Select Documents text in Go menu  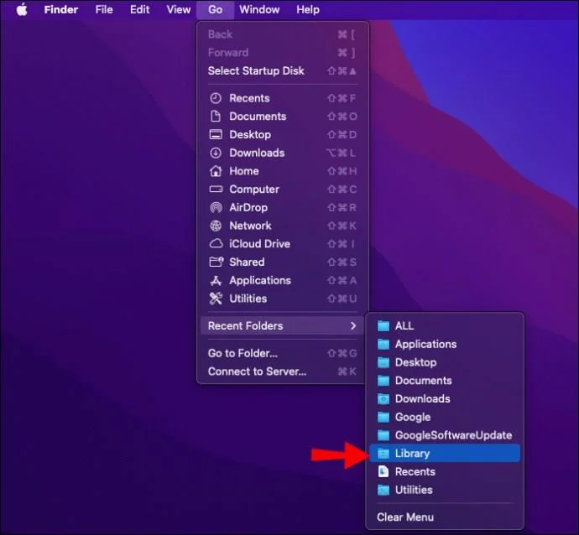(258, 117)
